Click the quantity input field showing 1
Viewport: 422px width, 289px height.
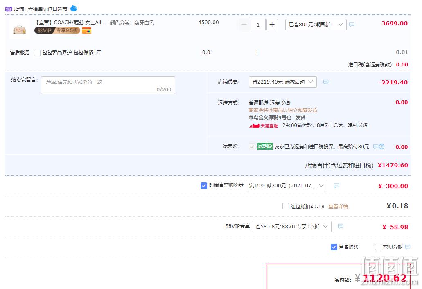click(x=258, y=25)
